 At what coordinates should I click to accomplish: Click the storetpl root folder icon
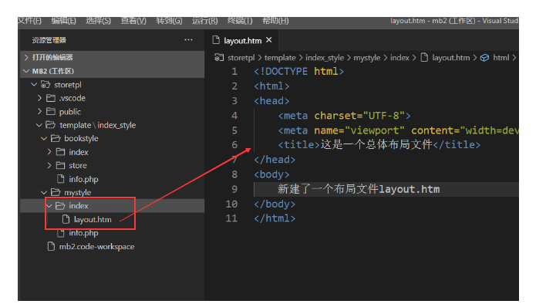click(x=45, y=85)
